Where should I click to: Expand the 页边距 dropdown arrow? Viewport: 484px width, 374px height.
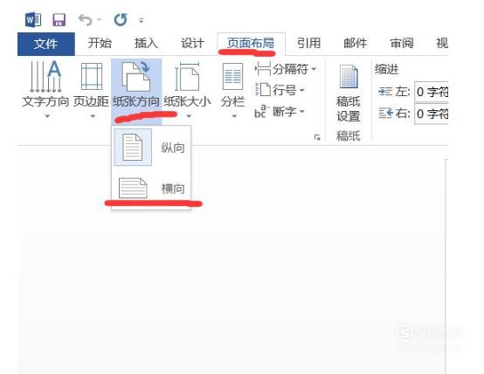tap(93, 116)
